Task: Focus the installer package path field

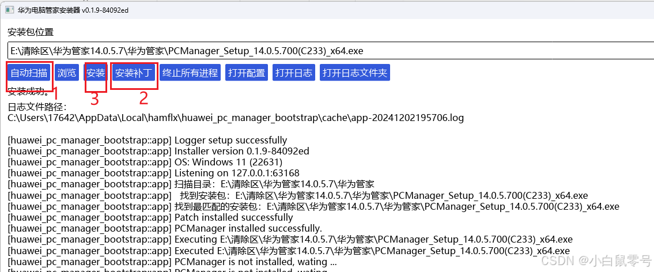Action: (x=331, y=51)
